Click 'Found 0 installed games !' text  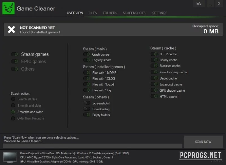(40, 32)
